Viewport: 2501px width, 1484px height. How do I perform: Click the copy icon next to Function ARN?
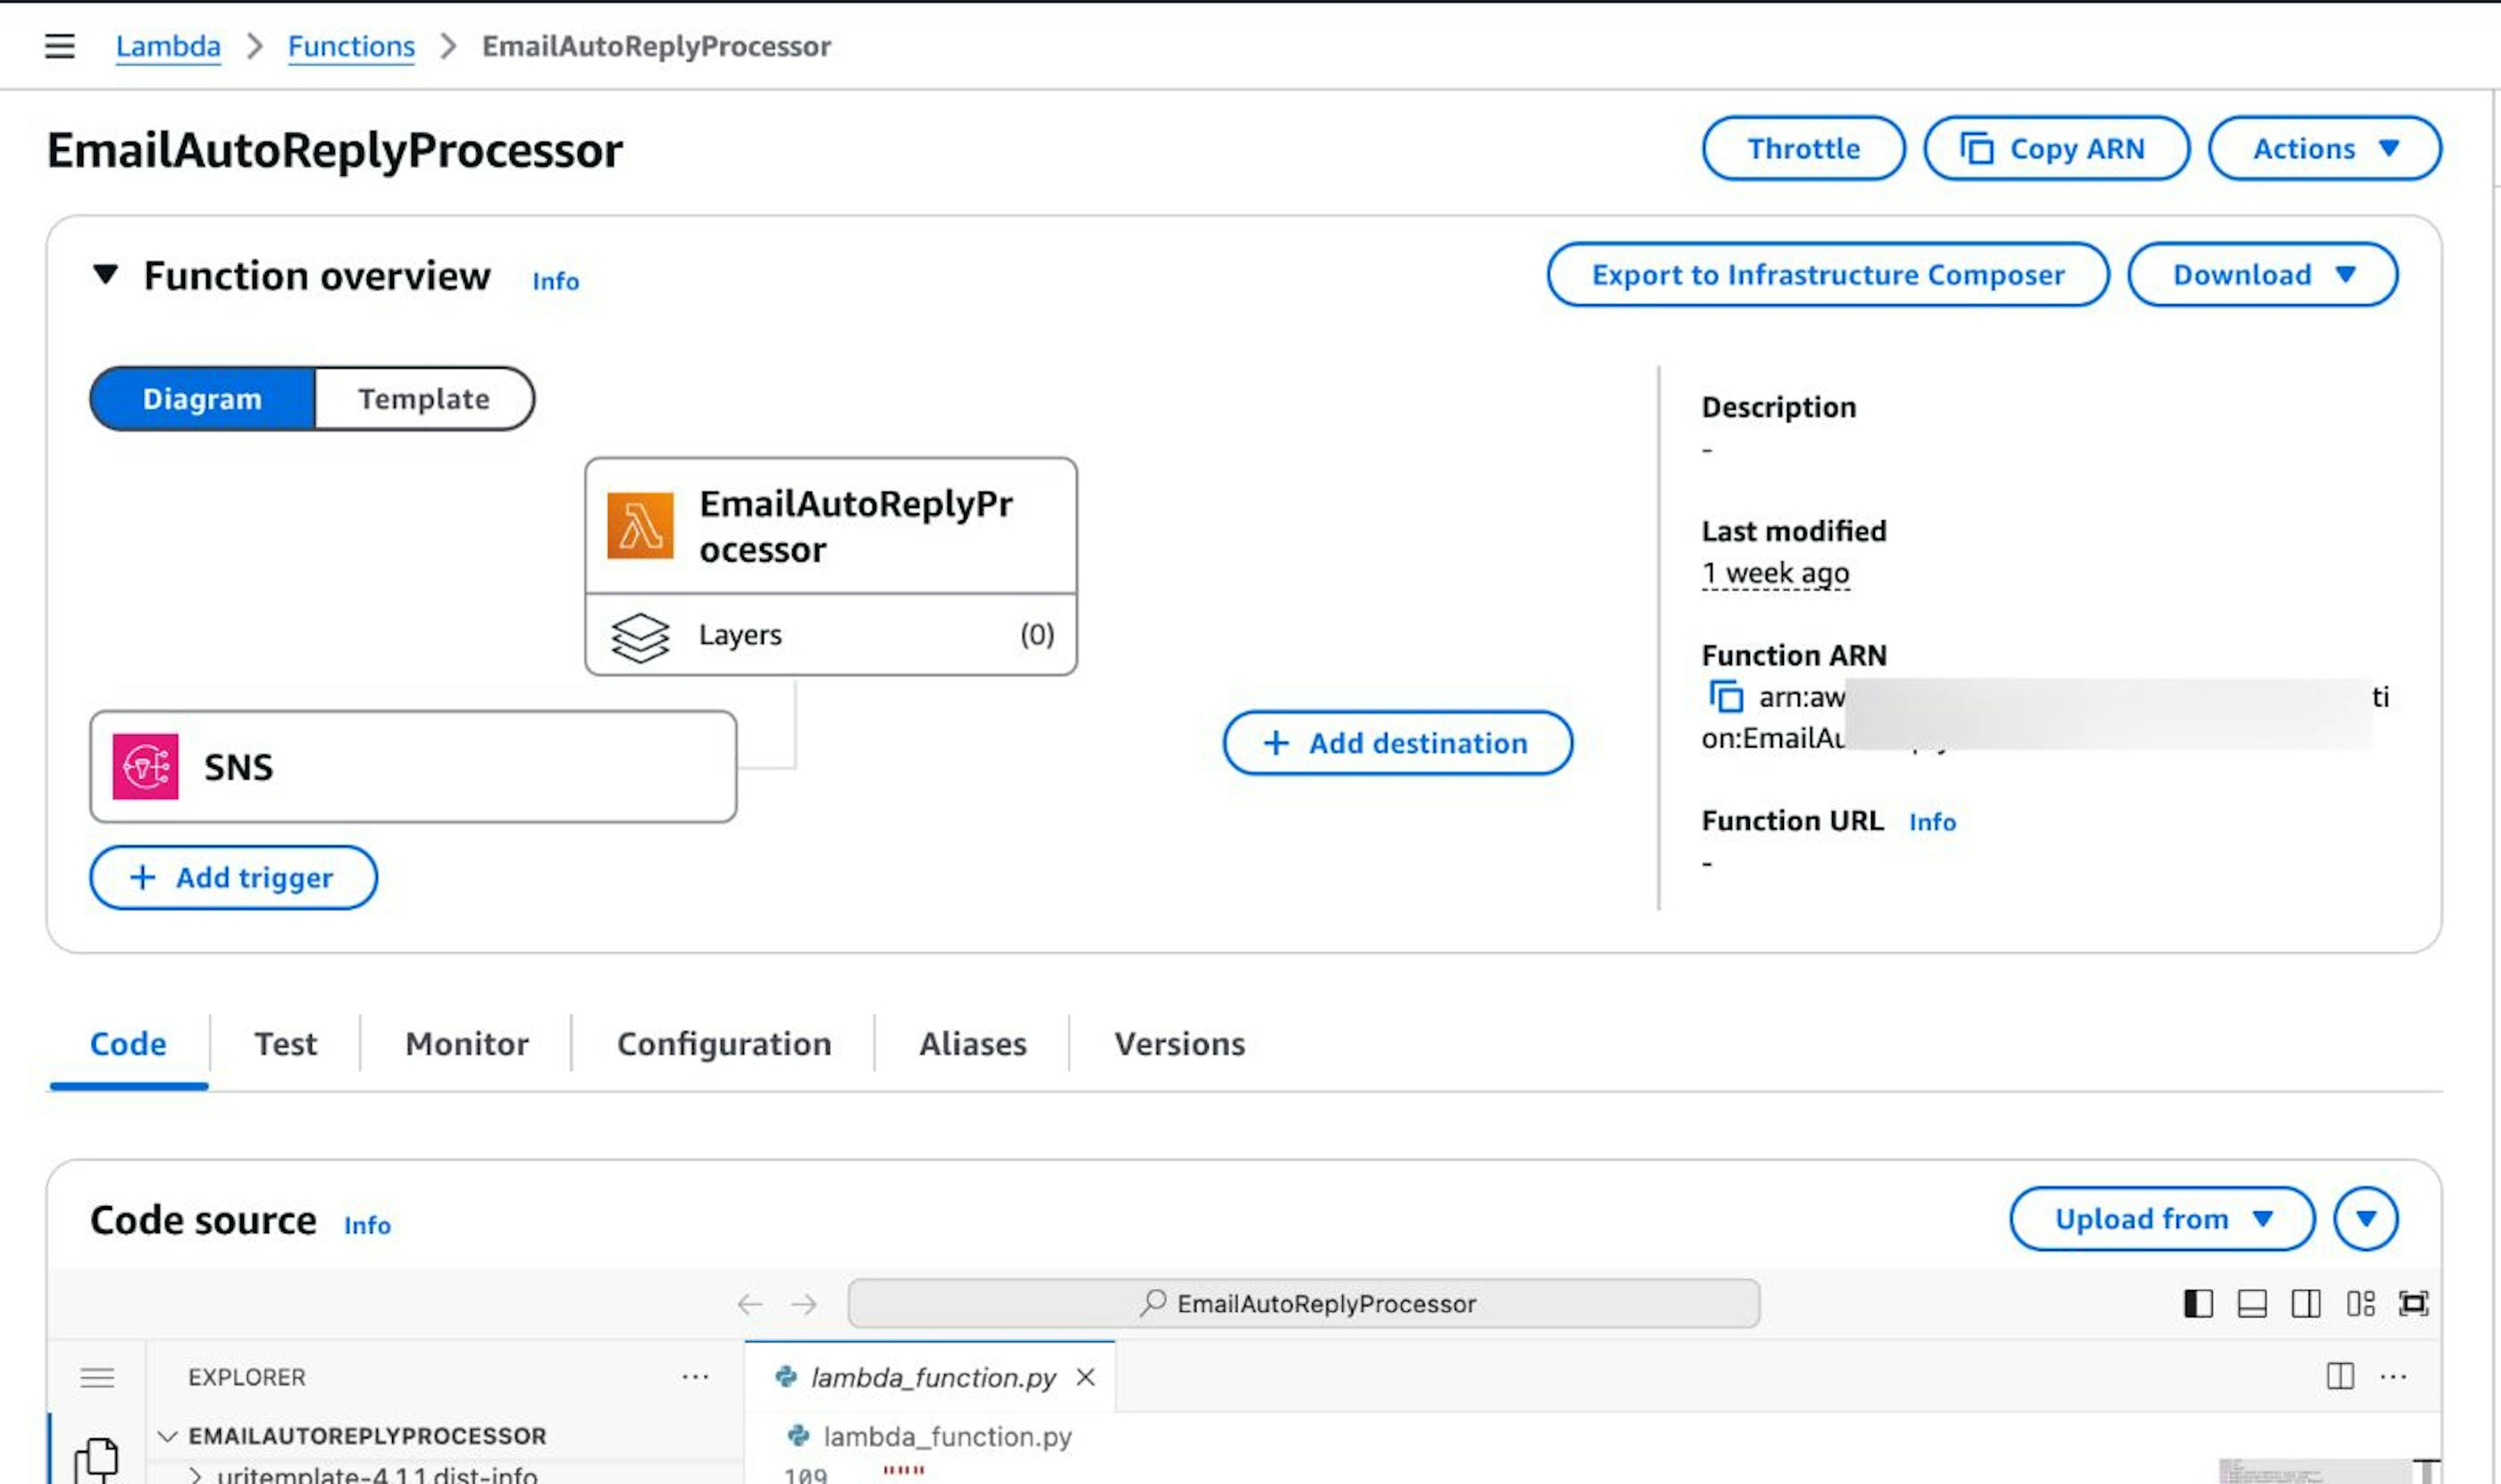pos(1727,696)
